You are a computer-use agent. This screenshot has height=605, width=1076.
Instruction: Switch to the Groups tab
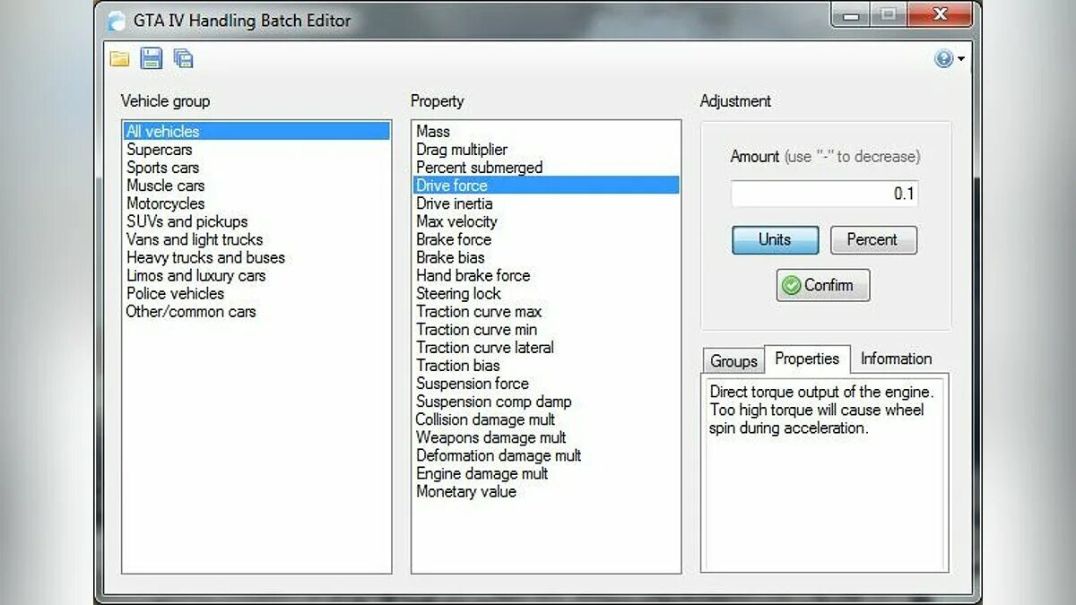coord(733,361)
